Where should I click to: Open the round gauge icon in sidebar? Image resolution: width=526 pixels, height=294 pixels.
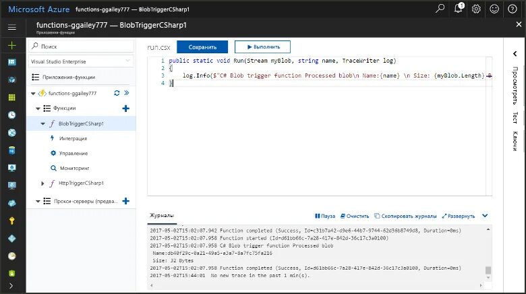(x=12, y=256)
